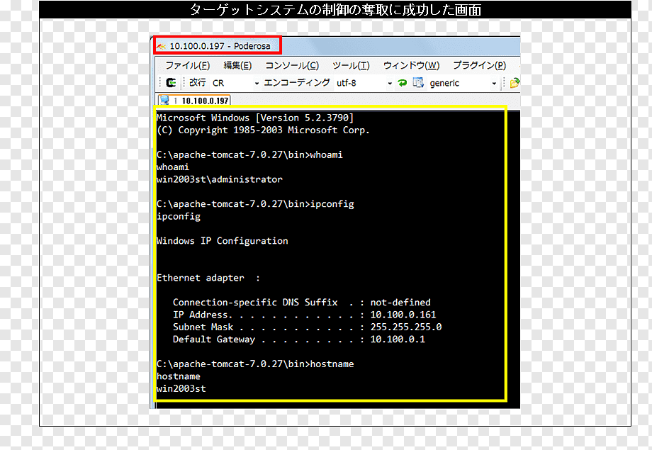
Task: Open the 編集(E) menu
Action: (237, 65)
